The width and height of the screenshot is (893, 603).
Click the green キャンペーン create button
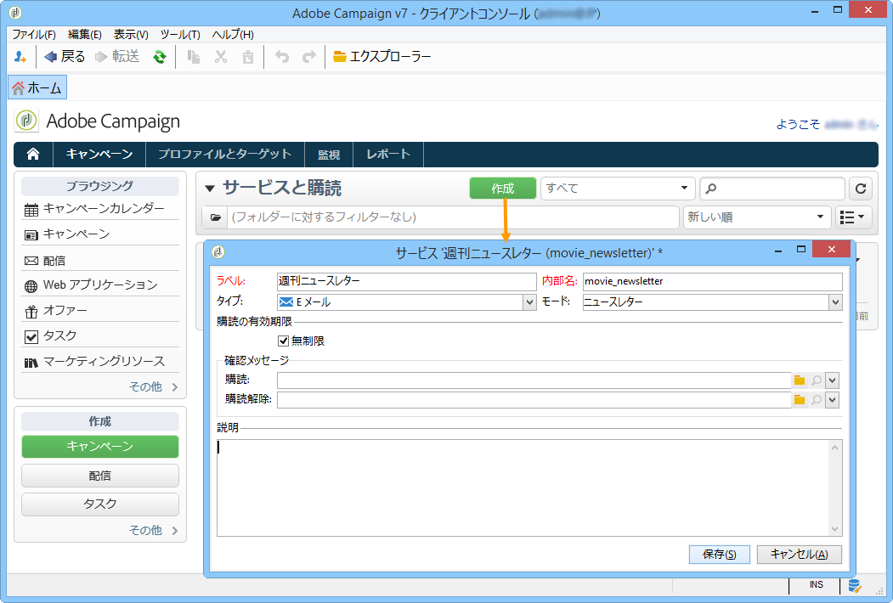(100, 447)
